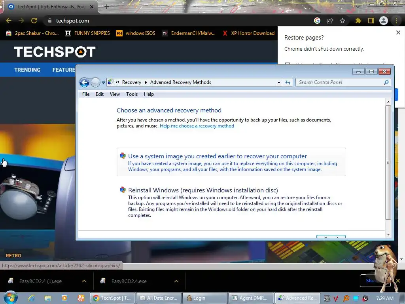Open the Help menu
Viewport: 405px width, 304px height.
click(x=149, y=94)
